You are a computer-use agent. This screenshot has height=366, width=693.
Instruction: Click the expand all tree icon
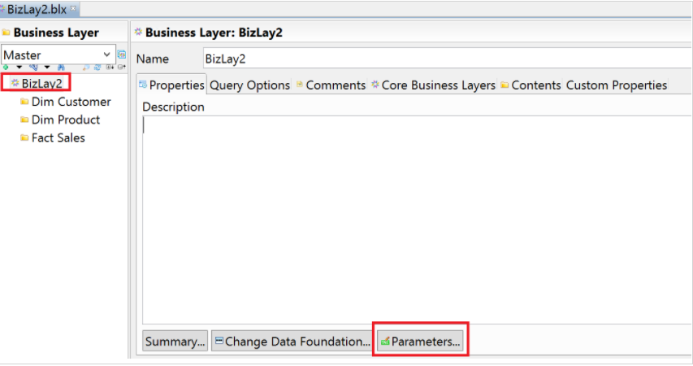coord(110,68)
